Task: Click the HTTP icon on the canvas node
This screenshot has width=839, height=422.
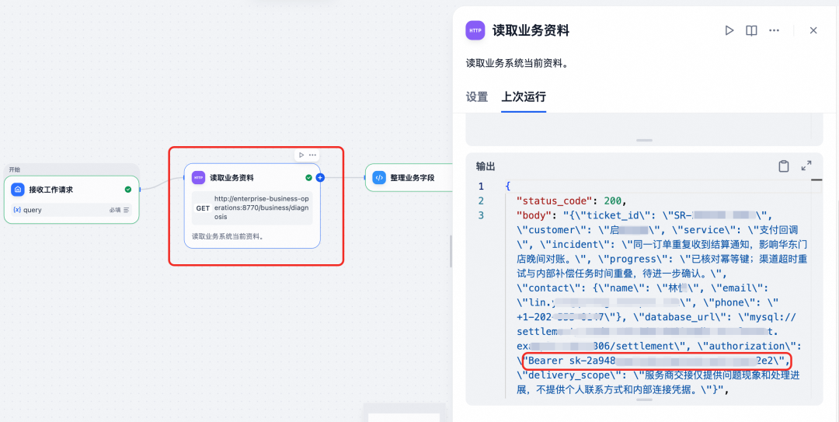Action: [x=199, y=177]
